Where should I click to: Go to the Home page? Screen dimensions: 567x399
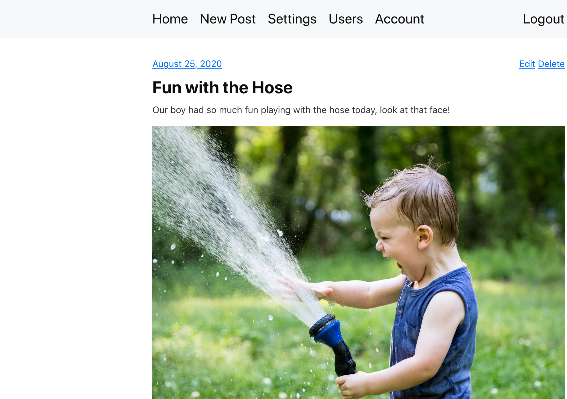170,19
